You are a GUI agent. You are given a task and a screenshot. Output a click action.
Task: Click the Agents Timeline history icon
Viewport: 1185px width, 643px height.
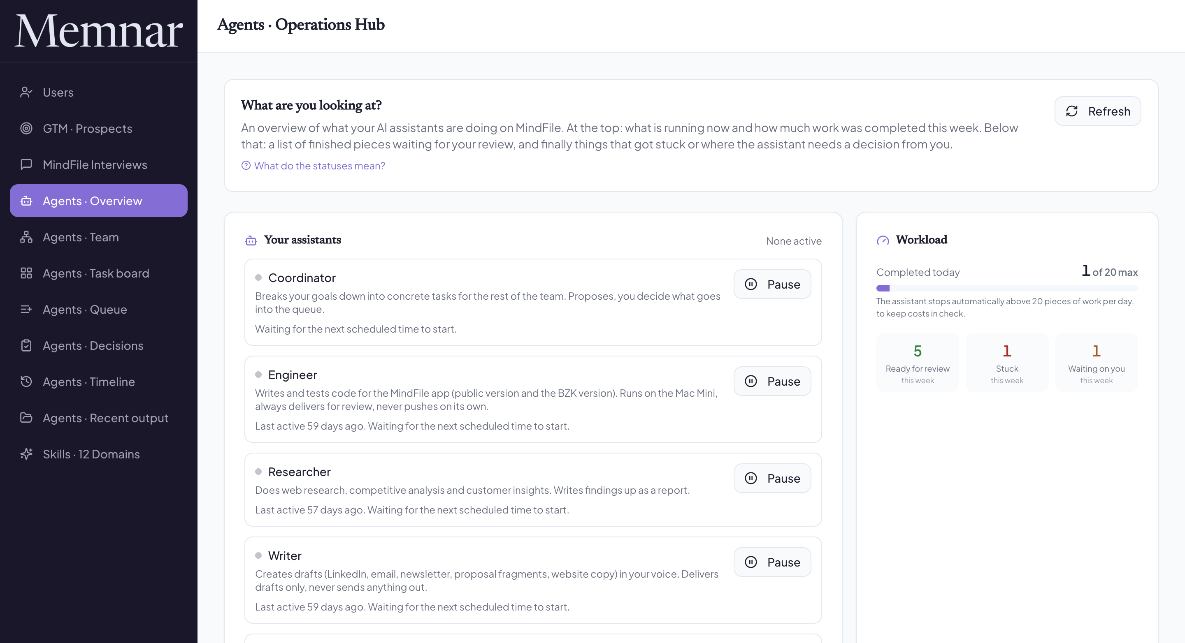(26, 382)
